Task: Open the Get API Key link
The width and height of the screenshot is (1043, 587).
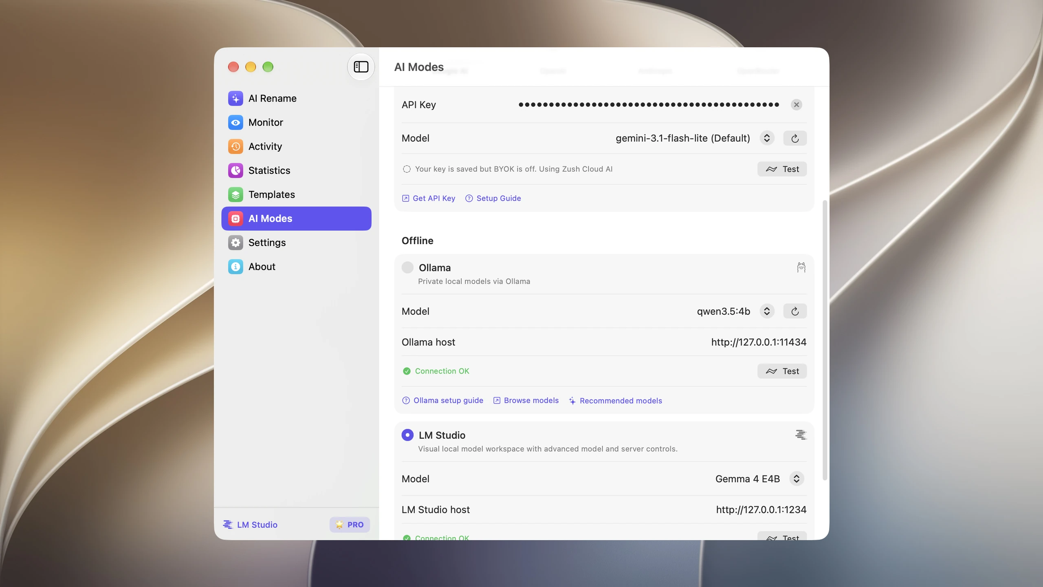Action: (429, 198)
